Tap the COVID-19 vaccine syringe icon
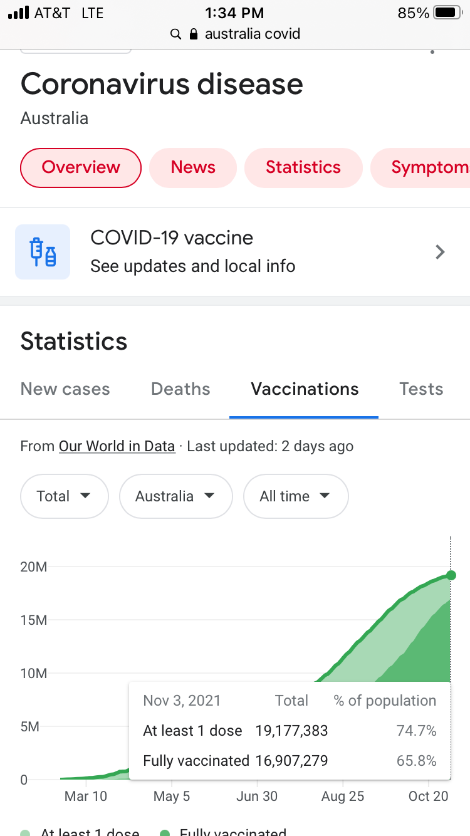This screenshot has width=470, height=836. tap(43, 252)
